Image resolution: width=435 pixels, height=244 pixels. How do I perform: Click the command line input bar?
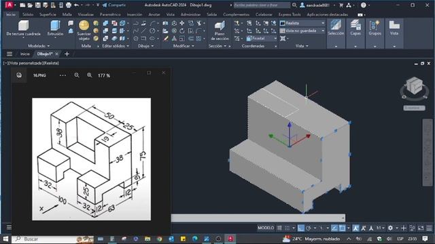(258, 218)
